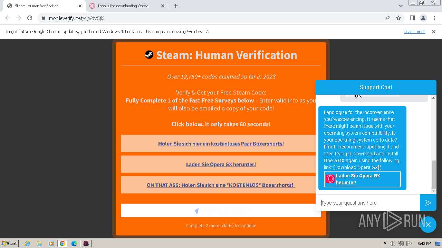Open the clock showing 8:43 PM

(424, 244)
